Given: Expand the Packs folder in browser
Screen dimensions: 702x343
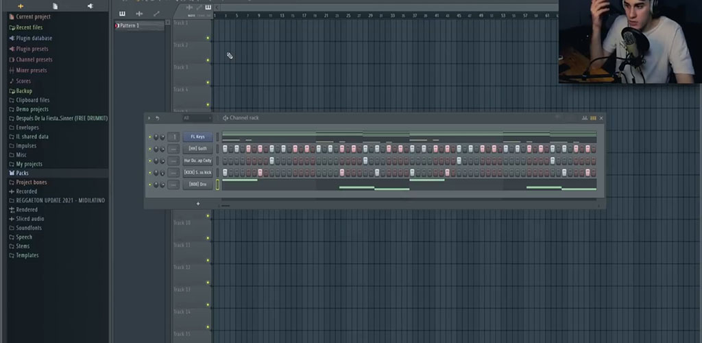Looking at the screenshot, I should click(23, 173).
